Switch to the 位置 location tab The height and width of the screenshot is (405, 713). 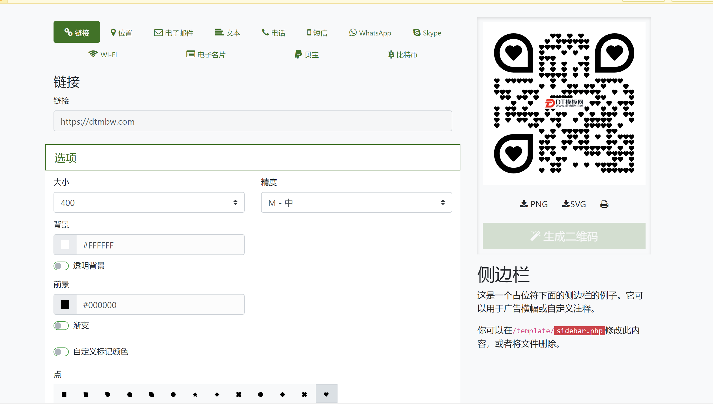click(x=122, y=33)
